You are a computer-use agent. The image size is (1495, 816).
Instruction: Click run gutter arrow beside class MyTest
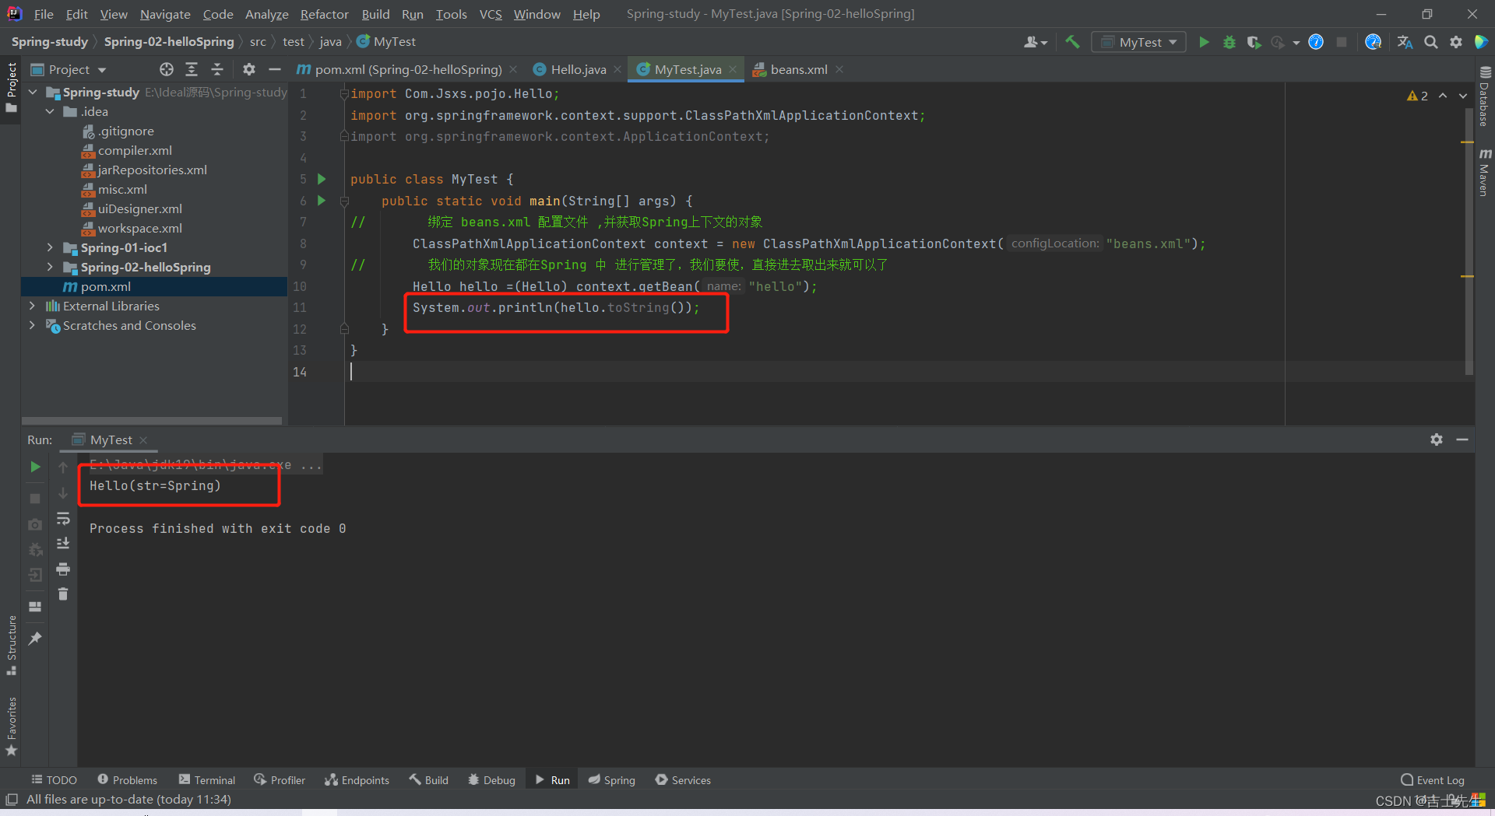[322, 179]
